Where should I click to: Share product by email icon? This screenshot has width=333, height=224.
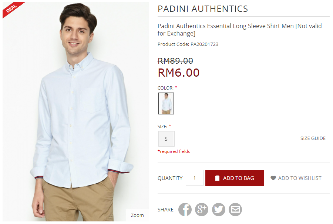(235, 210)
